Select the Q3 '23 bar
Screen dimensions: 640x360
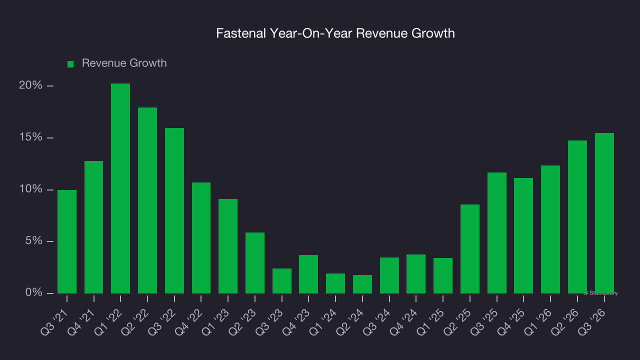pyautogui.click(x=282, y=281)
